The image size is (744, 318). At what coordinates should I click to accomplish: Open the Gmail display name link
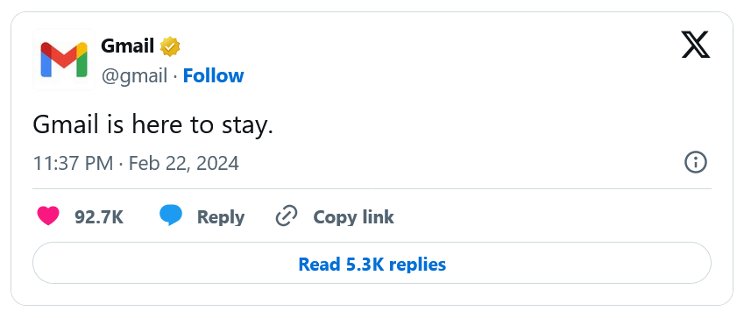coord(128,46)
